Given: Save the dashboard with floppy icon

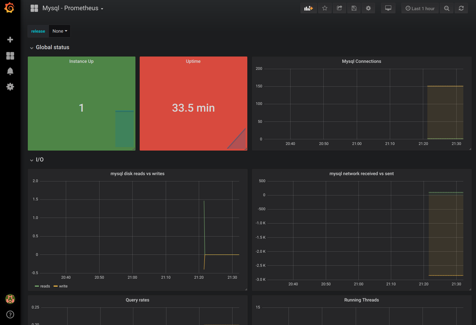Looking at the screenshot, I should pos(354,8).
